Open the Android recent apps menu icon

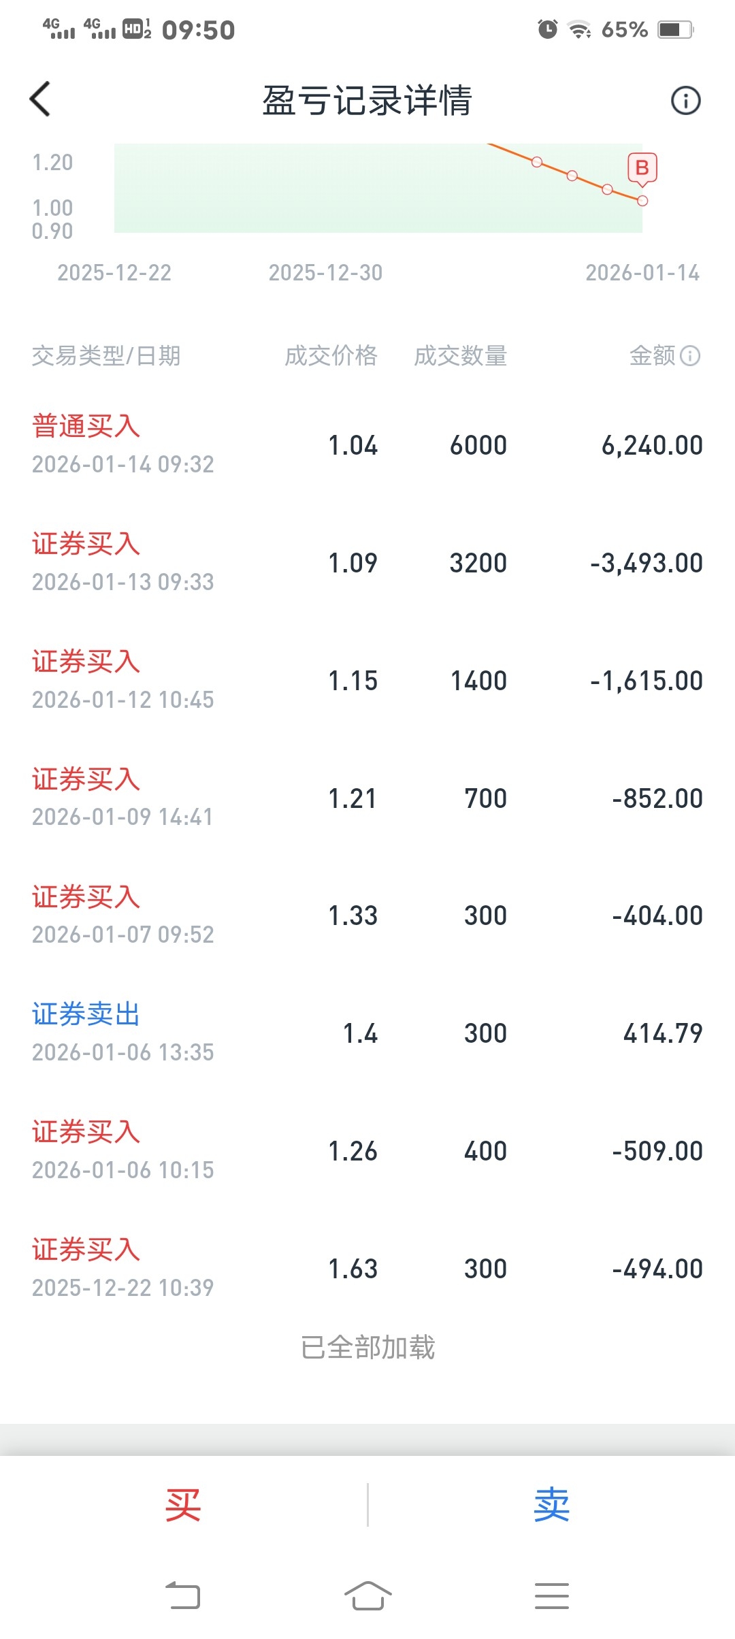(x=551, y=1595)
